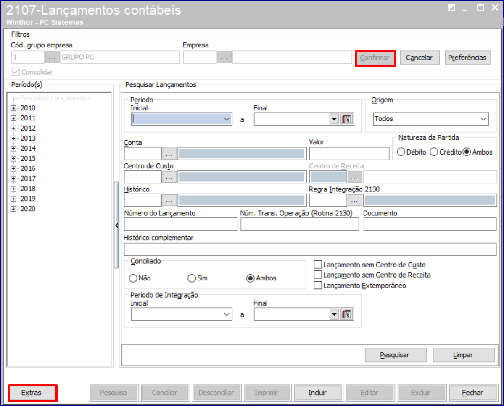Click the Empresa lookup ellipsis button
This screenshot has width=504, height=406.
pos(224,58)
